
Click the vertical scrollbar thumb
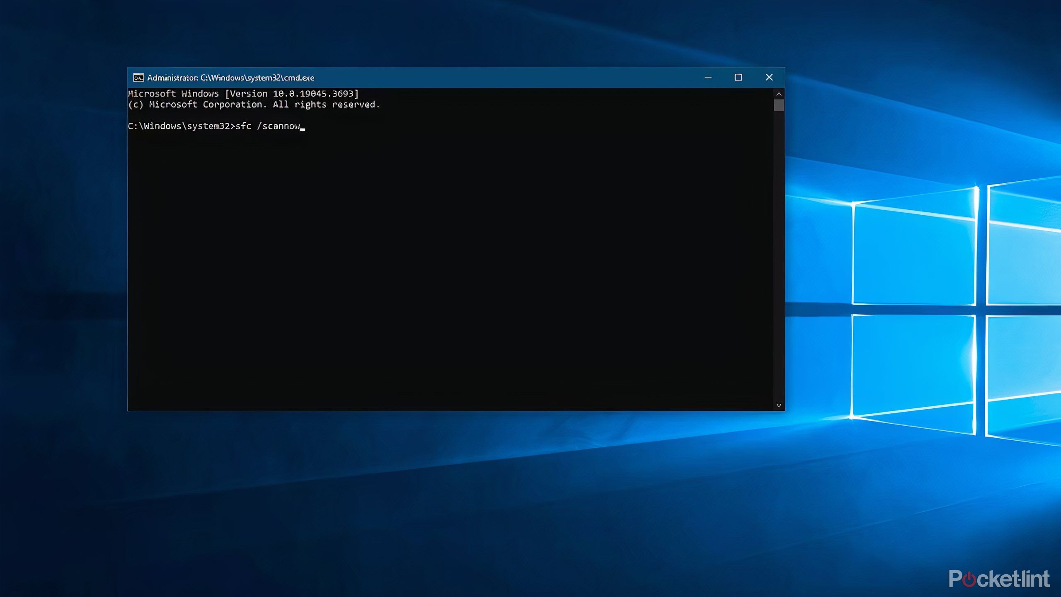click(779, 105)
